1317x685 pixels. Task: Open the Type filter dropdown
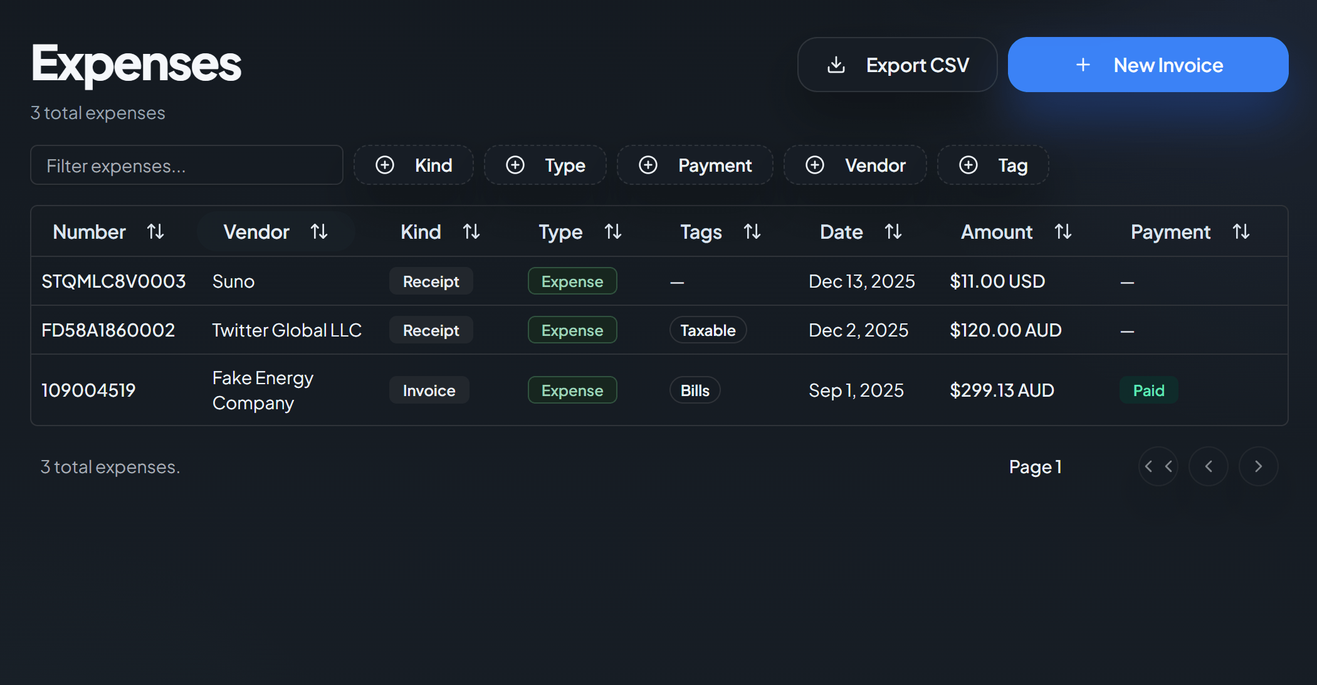point(545,165)
